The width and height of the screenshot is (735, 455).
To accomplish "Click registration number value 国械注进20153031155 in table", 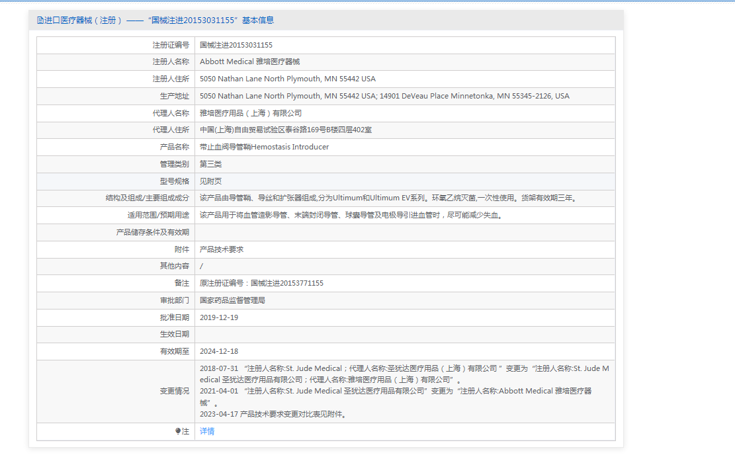I will tap(236, 45).
